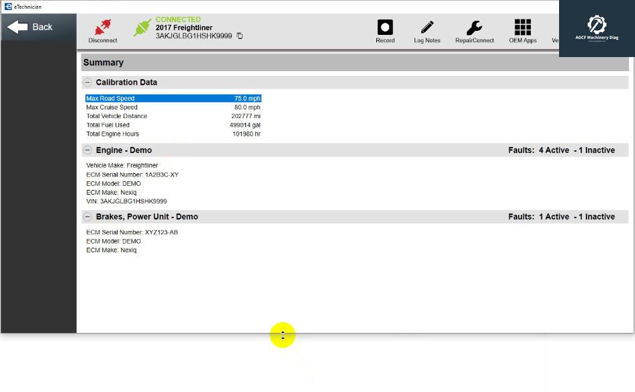Collapse the Engine - Demo section

pyautogui.click(x=87, y=150)
